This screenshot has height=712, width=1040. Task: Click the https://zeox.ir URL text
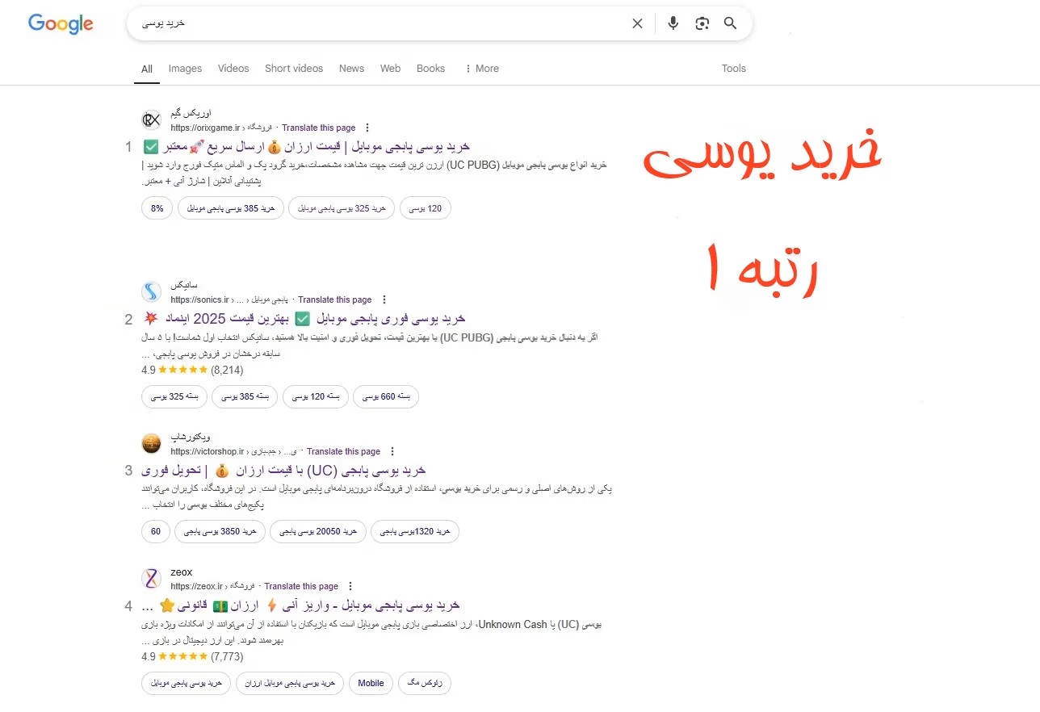[195, 586]
